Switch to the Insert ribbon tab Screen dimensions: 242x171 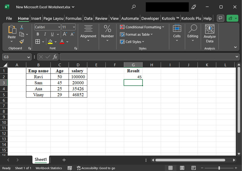pyautogui.click(x=36, y=18)
